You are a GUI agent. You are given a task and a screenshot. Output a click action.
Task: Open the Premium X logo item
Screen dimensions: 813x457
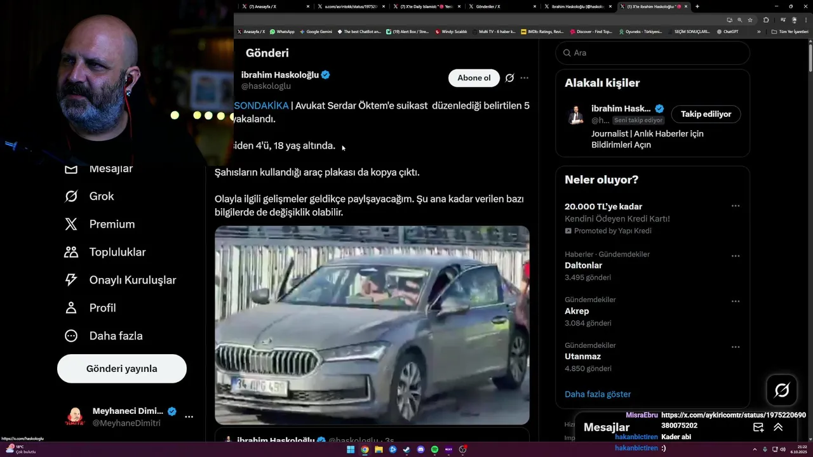pos(100,224)
